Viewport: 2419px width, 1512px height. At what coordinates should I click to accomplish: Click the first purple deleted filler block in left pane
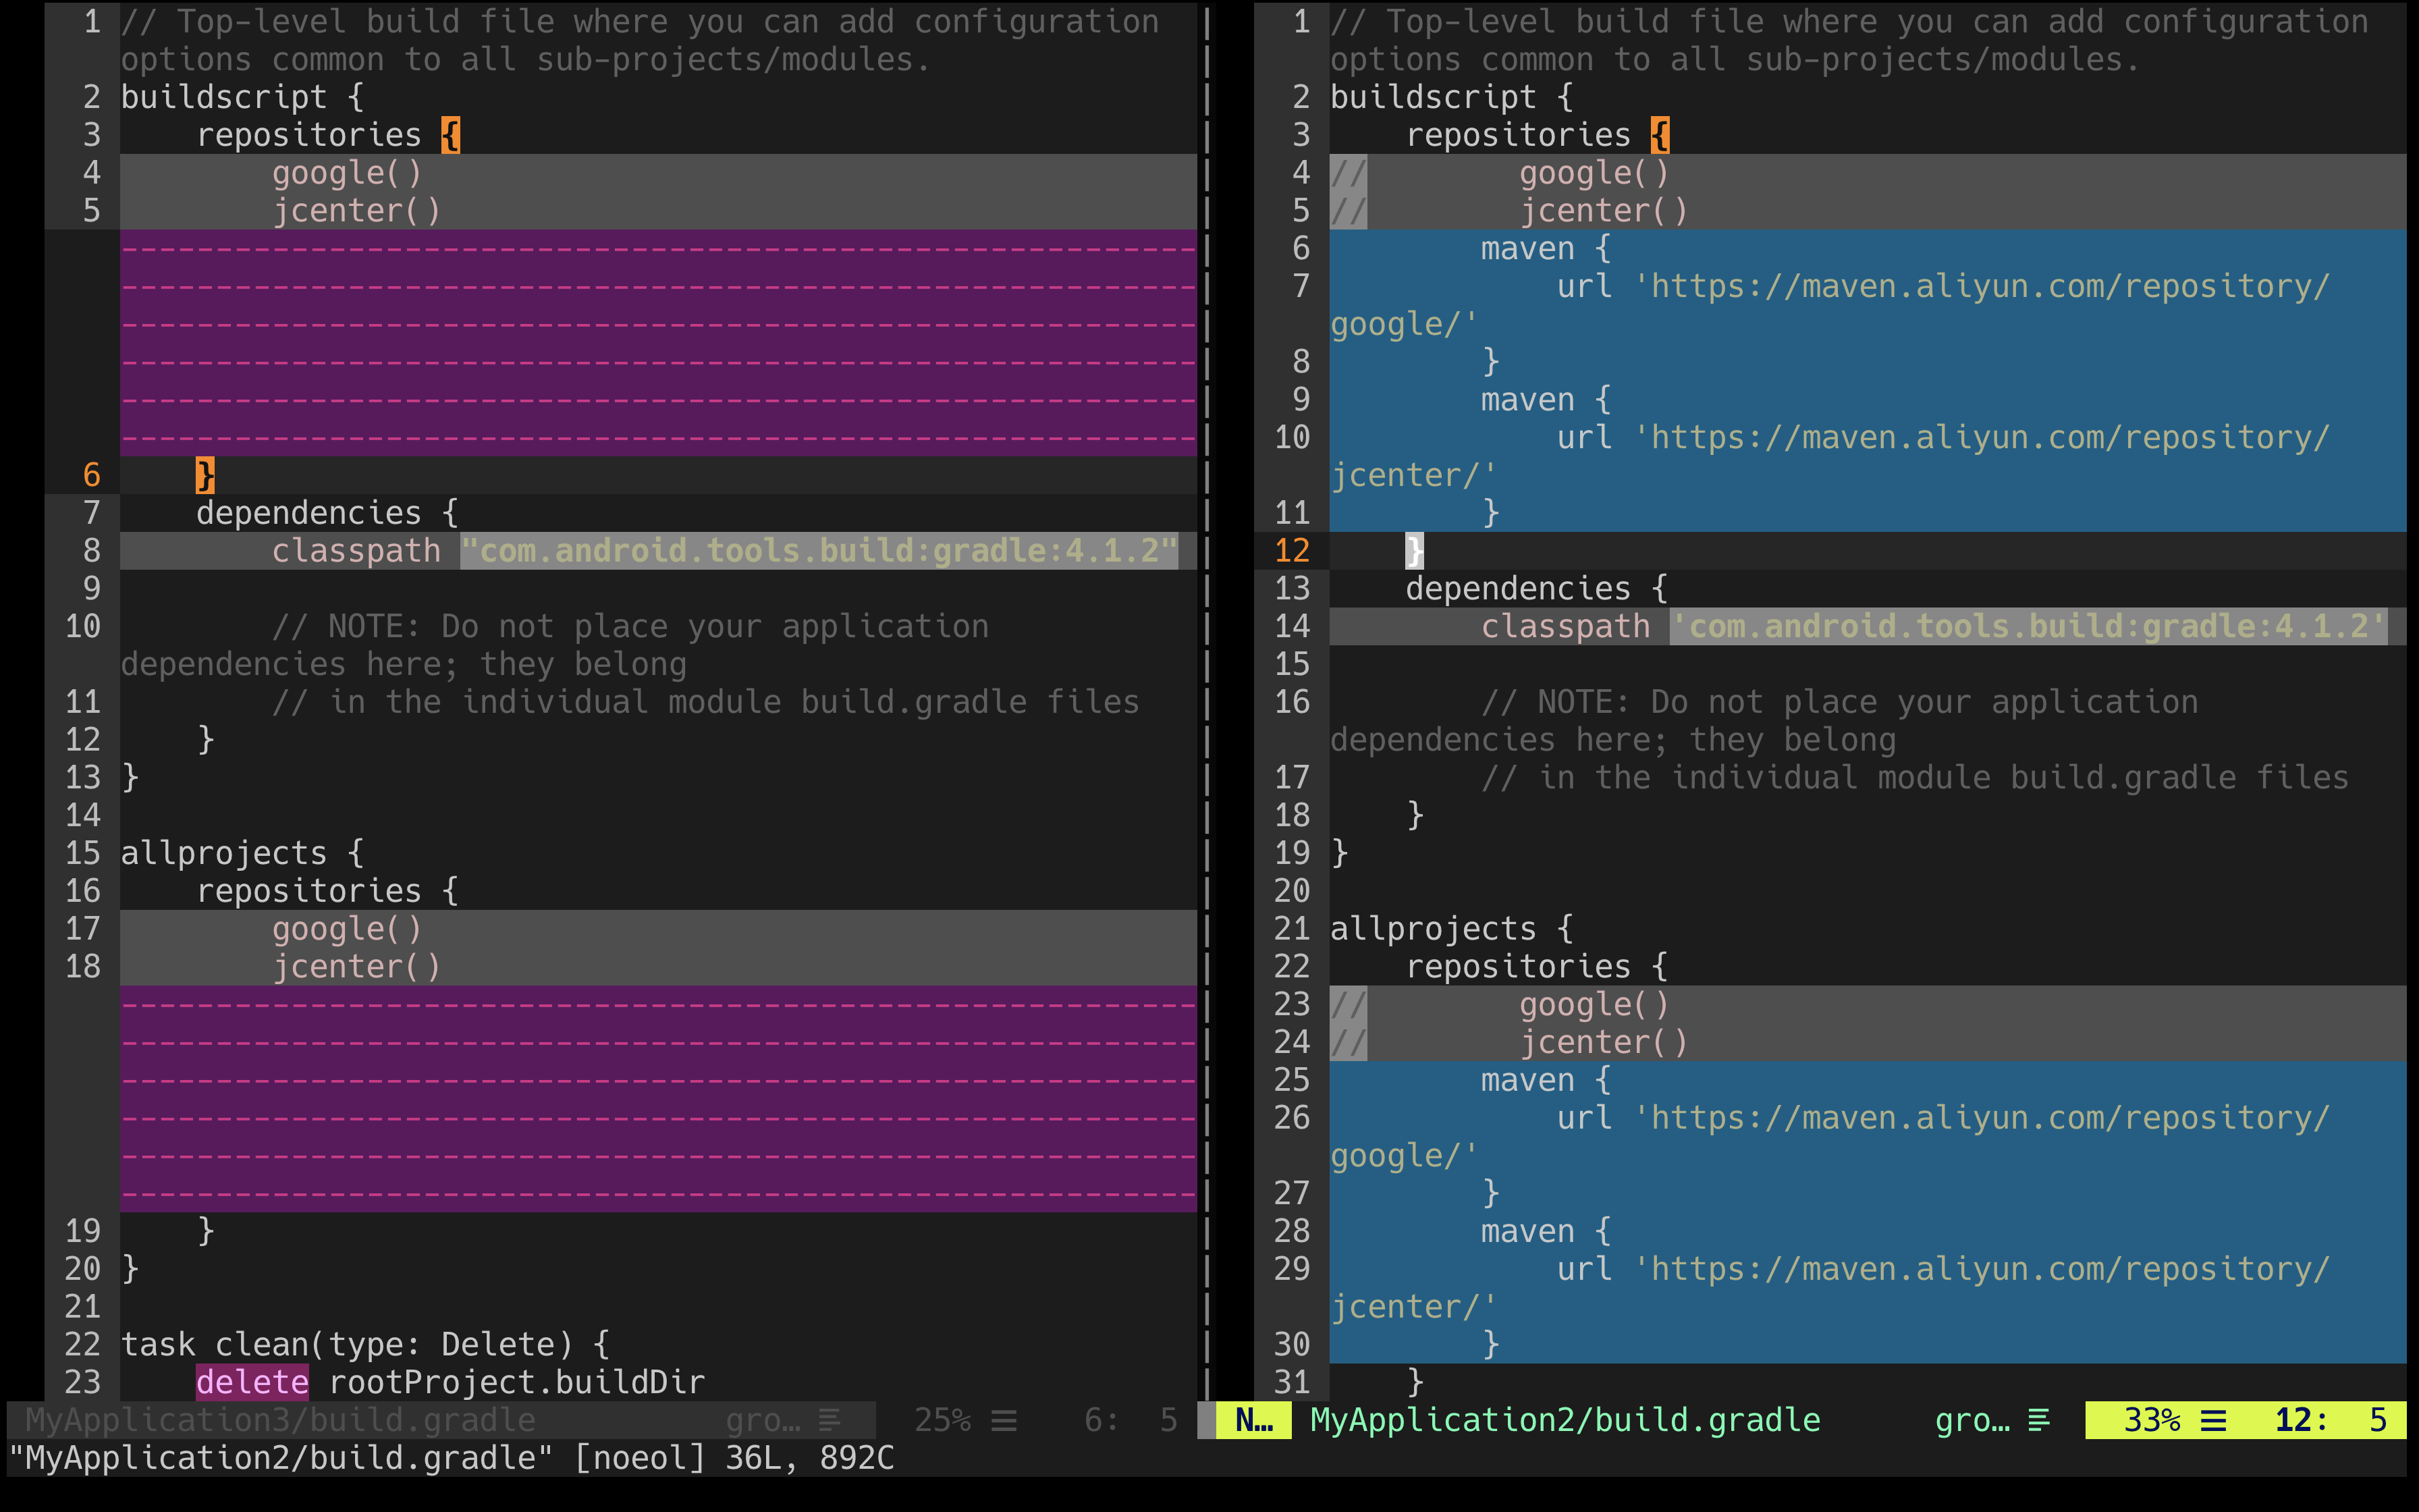[x=657, y=343]
